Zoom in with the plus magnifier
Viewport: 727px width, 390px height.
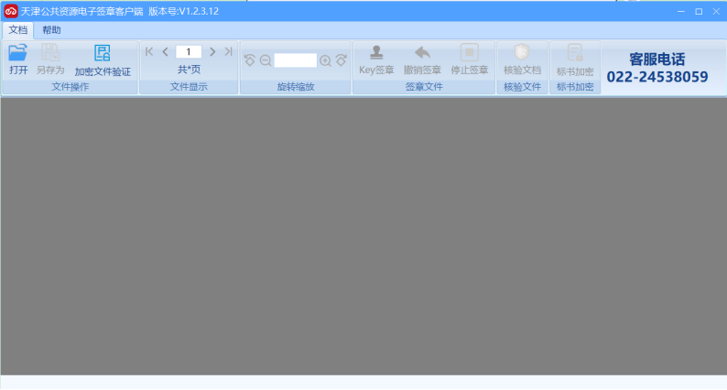pyautogui.click(x=325, y=60)
